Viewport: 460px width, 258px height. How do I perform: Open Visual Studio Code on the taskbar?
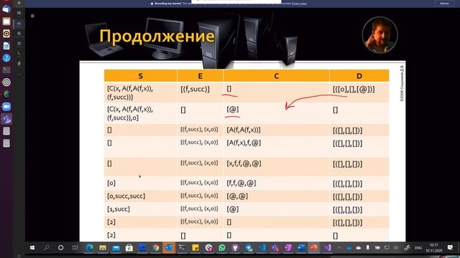coord(262,248)
